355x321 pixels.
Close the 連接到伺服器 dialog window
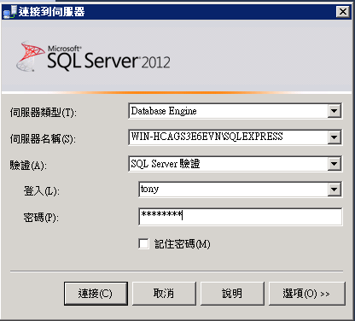click(x=343, y=12)
